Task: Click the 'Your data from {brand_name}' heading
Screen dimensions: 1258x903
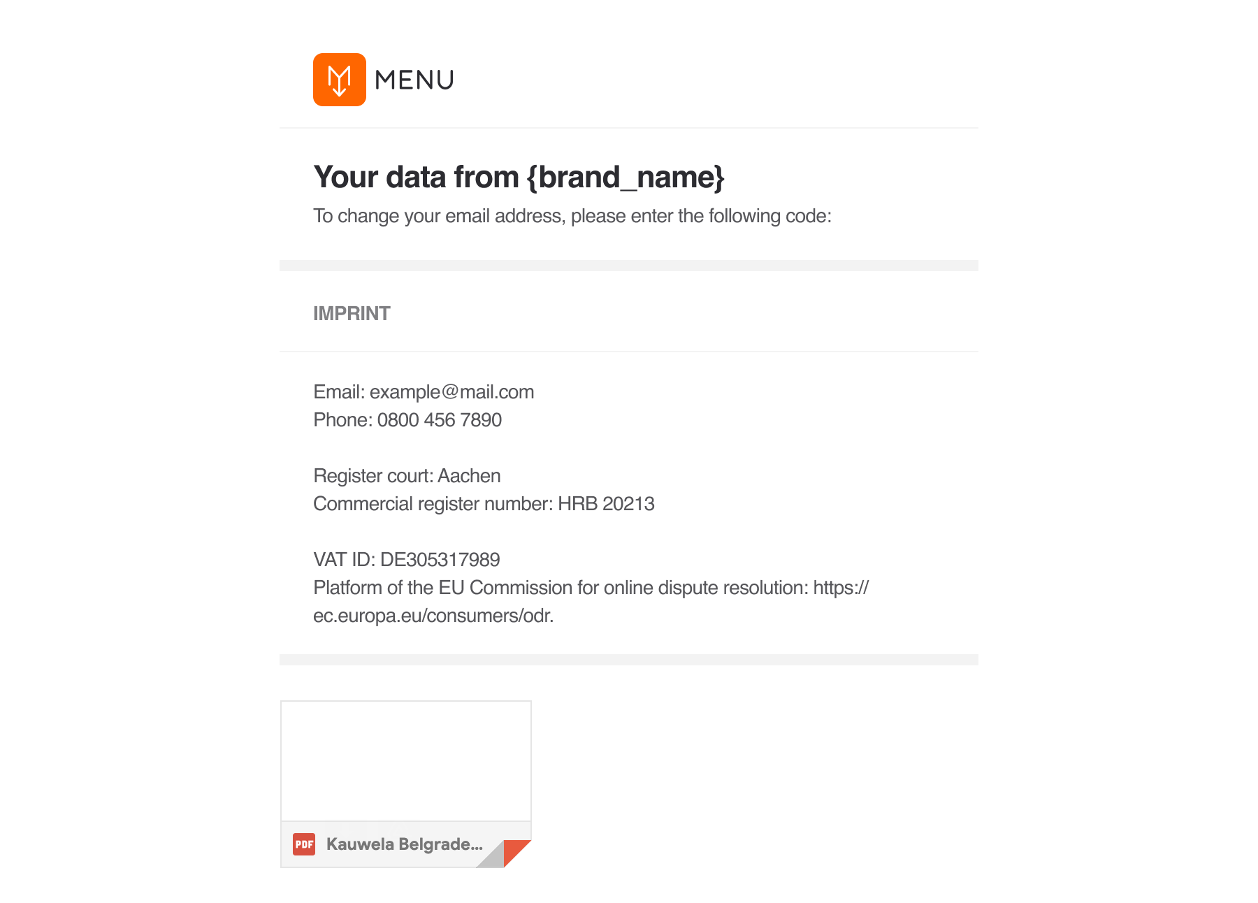Action: pos(519,177)
